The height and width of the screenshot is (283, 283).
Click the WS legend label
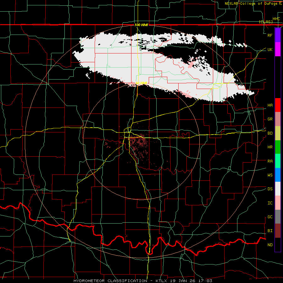270,175
